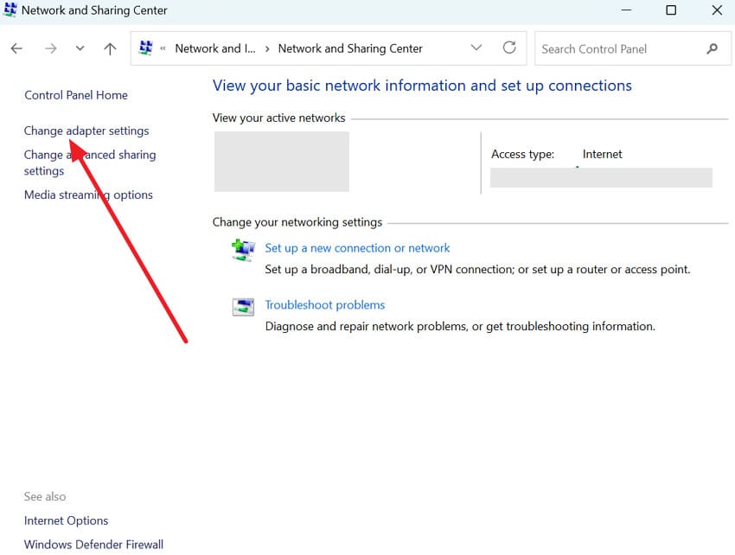The width and height of the screenshot is (735, 555).
Task: Open the recent locations dropdown chevron
Action: coord(80,48)
